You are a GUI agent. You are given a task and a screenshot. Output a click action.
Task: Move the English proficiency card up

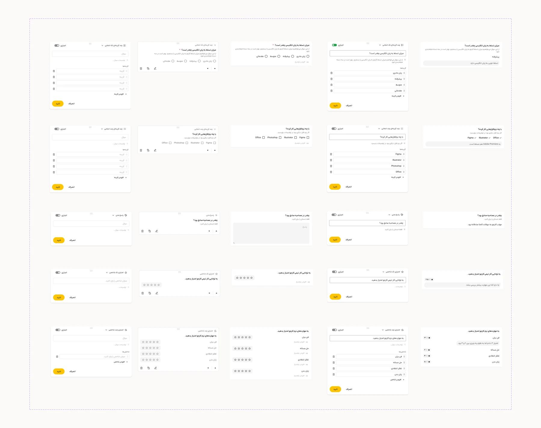click(215, 68)
